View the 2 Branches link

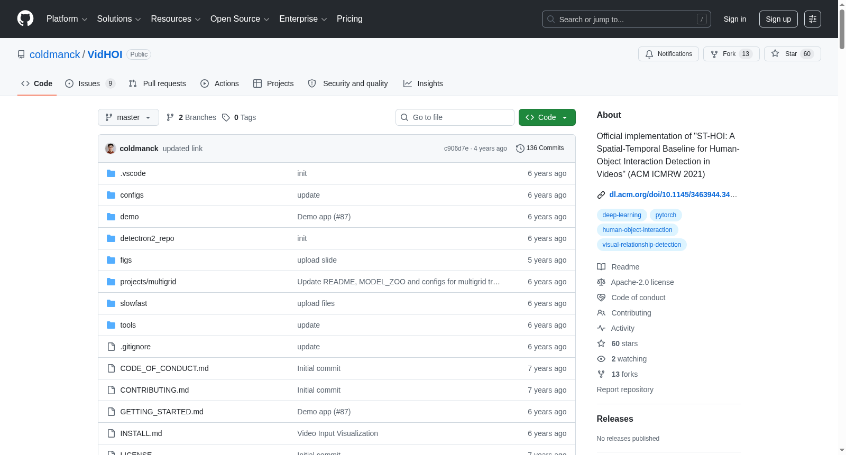pyautogui.click(x=191, y=117)
